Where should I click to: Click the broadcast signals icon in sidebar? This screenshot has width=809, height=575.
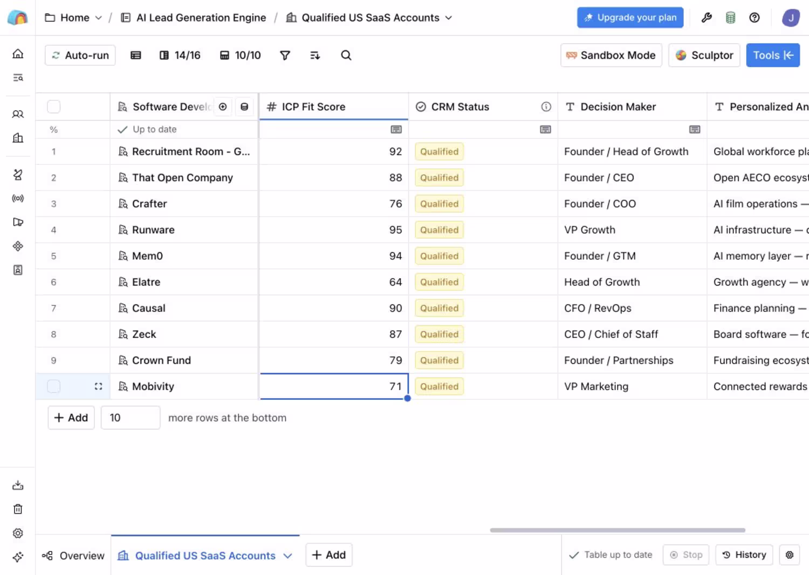pyautogui.click(x=18, y=198)
